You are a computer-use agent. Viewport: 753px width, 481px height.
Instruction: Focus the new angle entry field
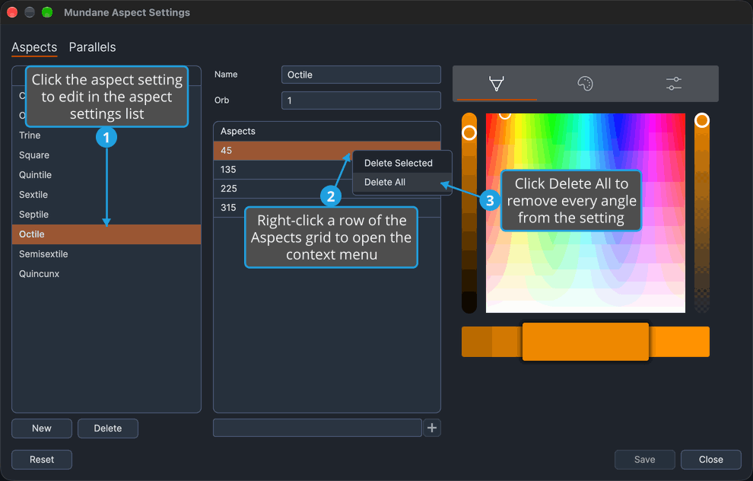pos(317,428)
